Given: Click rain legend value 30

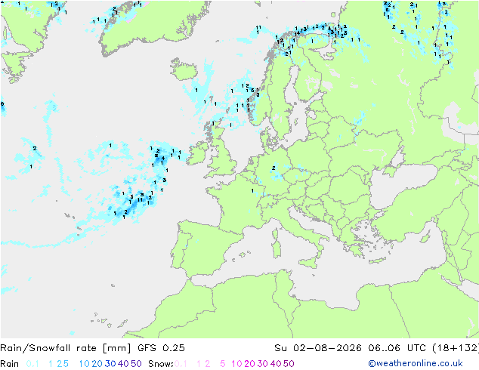Looking at the screenshot, I should click(x=110, y=364).
